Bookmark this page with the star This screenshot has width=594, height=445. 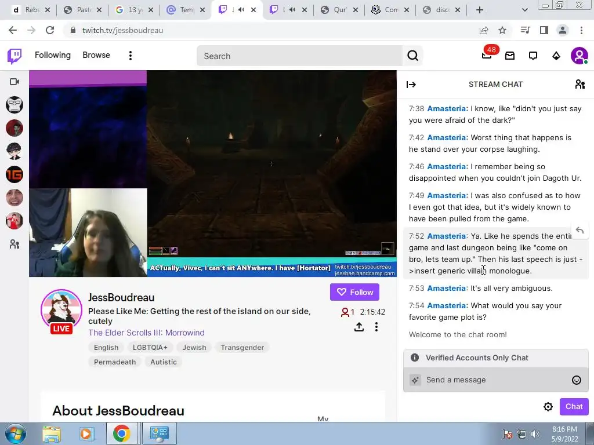pos(502,30)
